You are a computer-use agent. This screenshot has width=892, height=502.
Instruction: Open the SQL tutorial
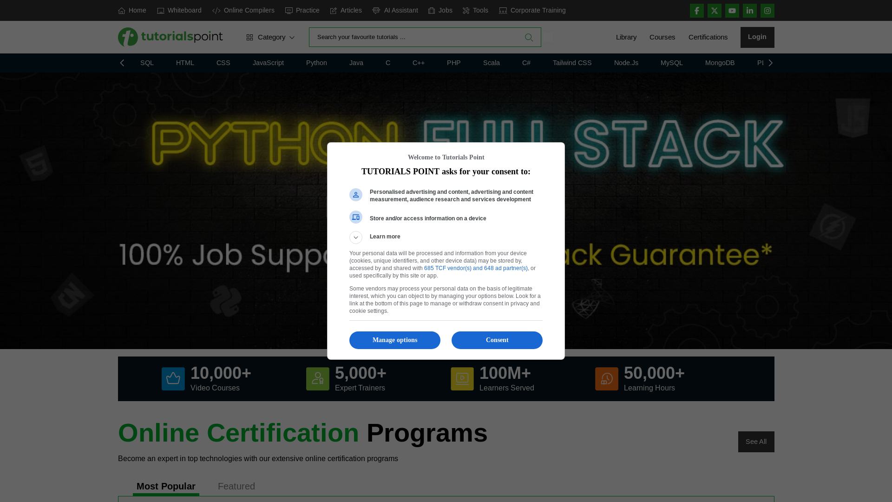click(x=147, y=63)
